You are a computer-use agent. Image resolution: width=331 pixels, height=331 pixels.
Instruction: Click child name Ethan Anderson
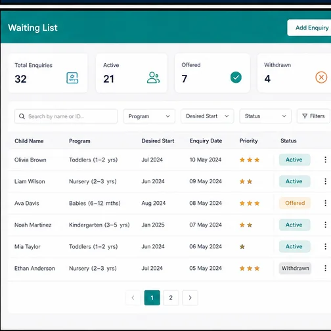[35, 269]
